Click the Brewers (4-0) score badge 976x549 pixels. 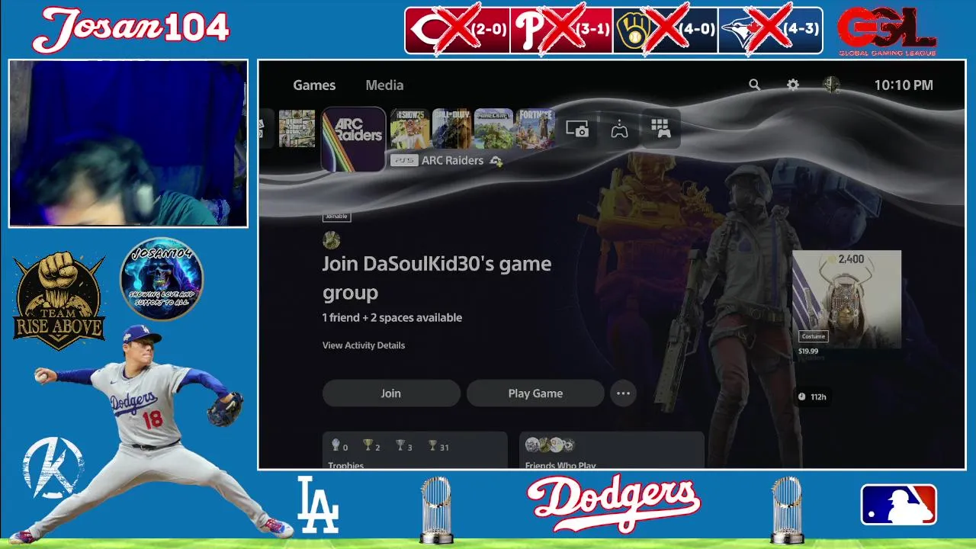pos(665,30)
